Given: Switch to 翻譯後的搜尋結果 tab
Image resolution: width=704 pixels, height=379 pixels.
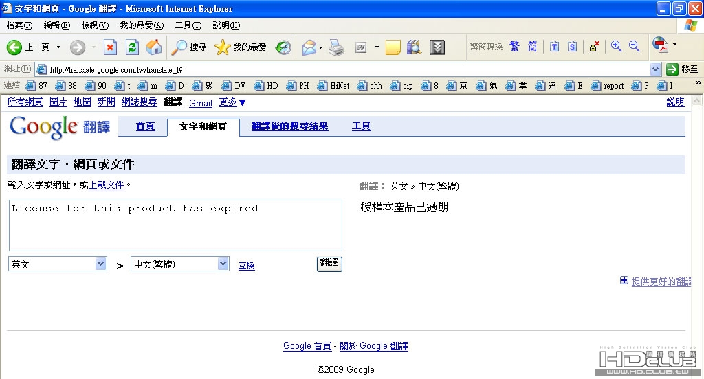Looking at the screenshot, I should coord(289,126).
